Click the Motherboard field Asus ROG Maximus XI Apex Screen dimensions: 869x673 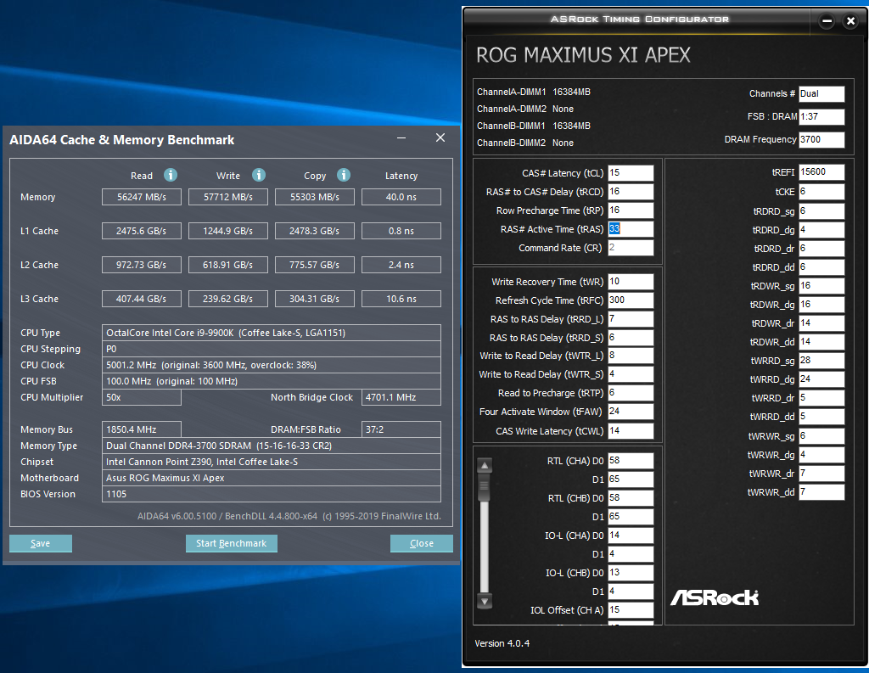272,478
